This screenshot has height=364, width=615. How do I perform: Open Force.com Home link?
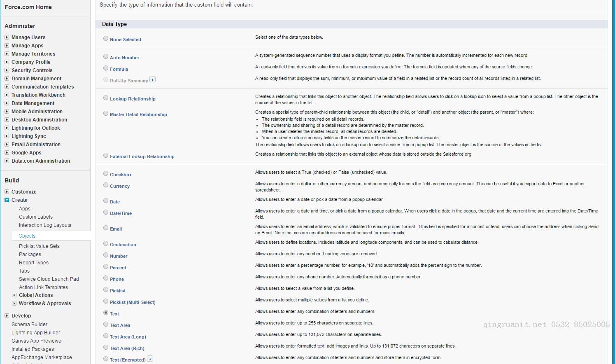pos(28,7)
